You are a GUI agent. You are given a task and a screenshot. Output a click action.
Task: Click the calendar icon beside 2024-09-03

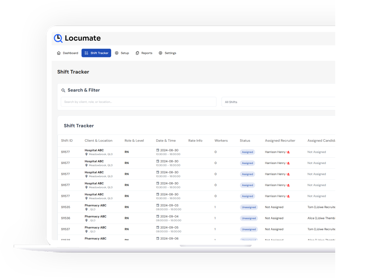tap(158, 205)
